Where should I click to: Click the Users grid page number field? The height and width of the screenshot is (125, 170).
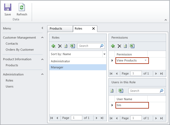[x=136, y=118]
